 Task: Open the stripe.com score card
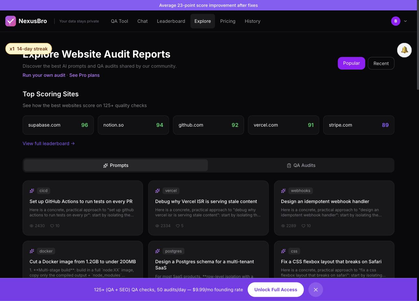(359, 125)
